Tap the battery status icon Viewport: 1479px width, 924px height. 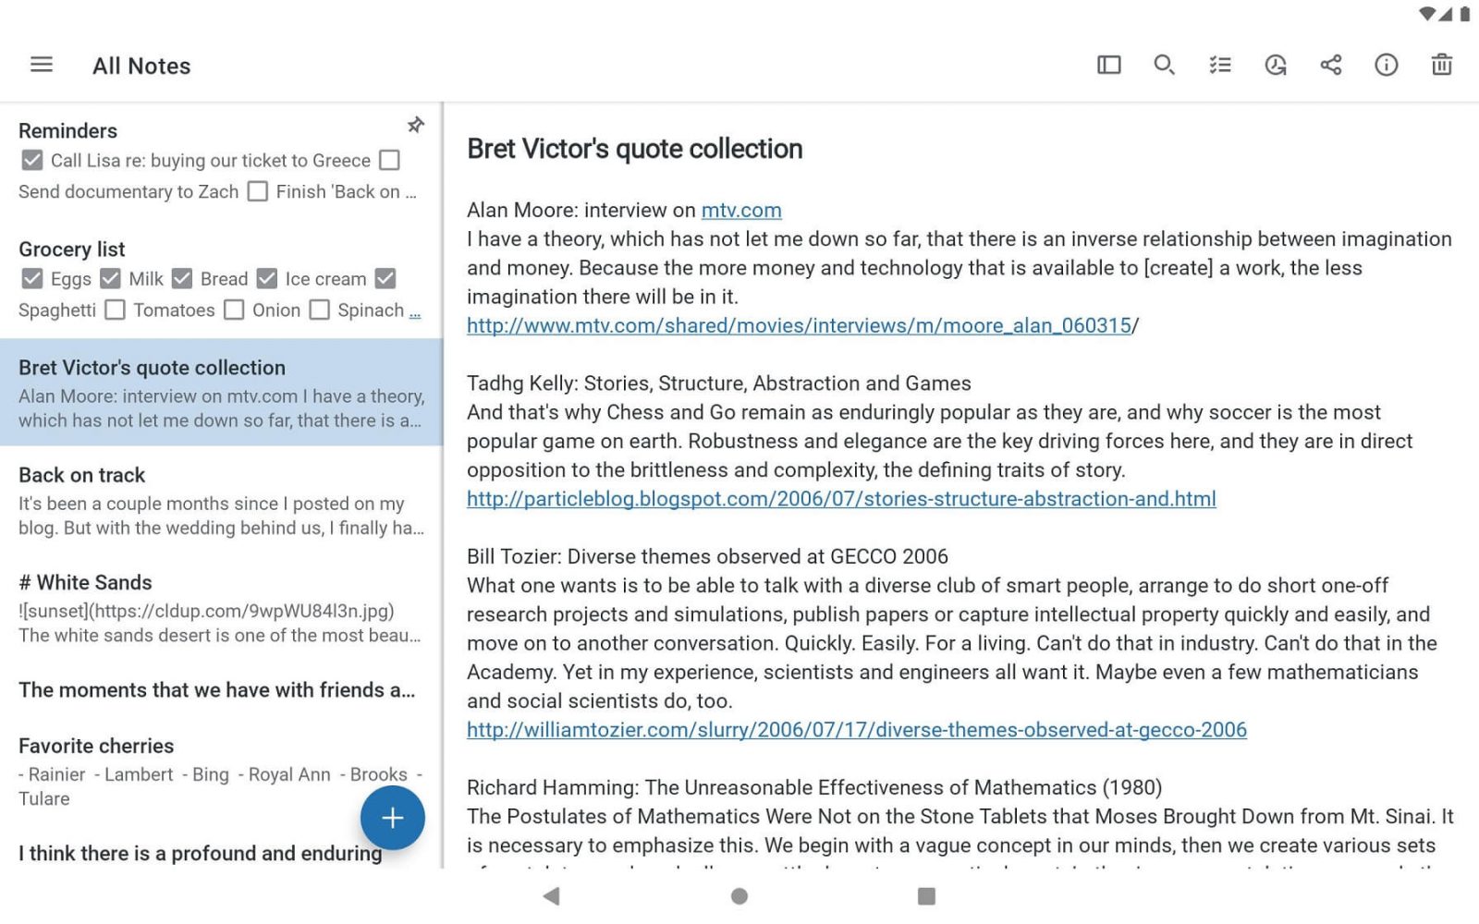coord(1465,14)
